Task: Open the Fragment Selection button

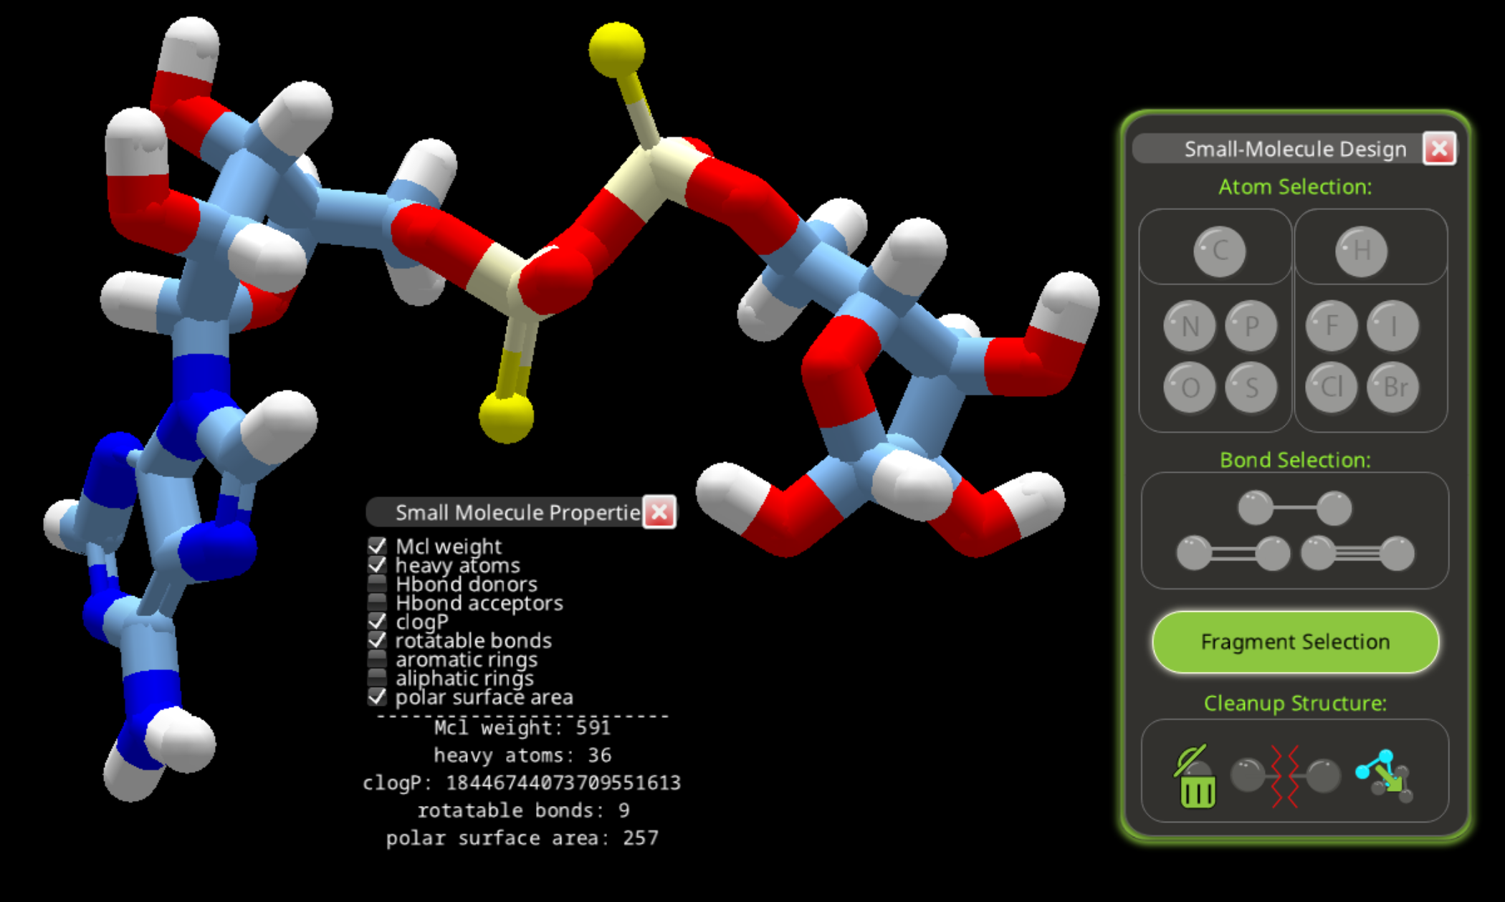Action: coord(1294,642)
